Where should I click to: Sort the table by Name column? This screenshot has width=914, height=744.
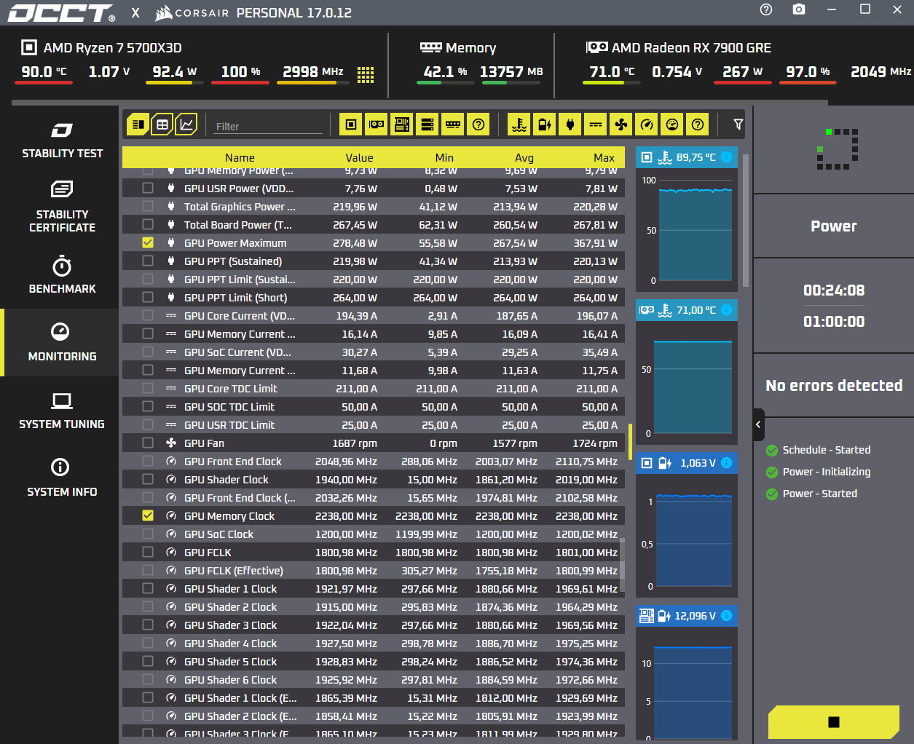240,157
